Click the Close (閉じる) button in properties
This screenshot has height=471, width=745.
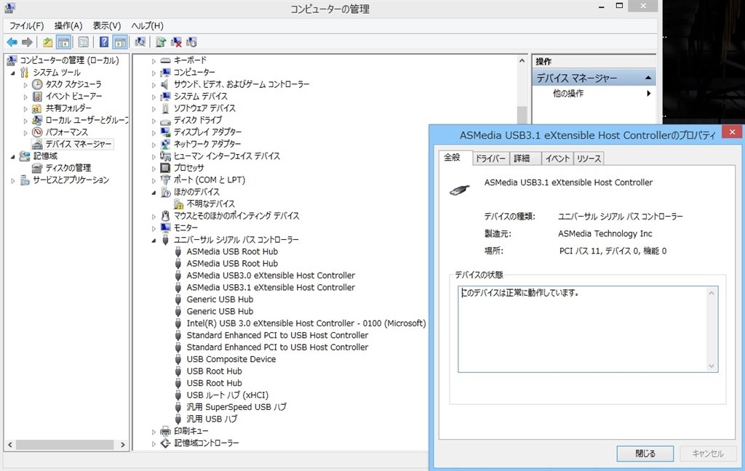tap(645, 454)
